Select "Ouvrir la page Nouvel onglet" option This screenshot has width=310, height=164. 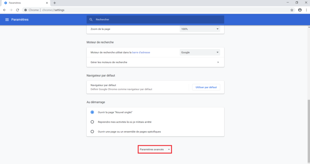coord(92,112)
